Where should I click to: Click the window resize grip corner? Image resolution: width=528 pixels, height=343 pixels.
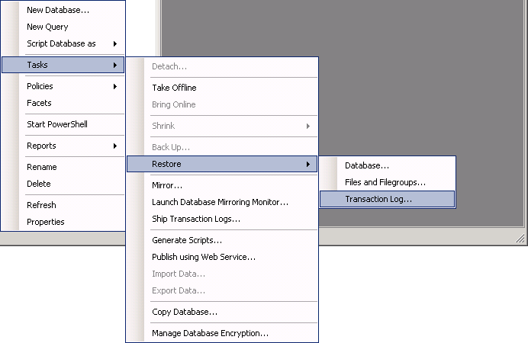[x=520, y=238]
